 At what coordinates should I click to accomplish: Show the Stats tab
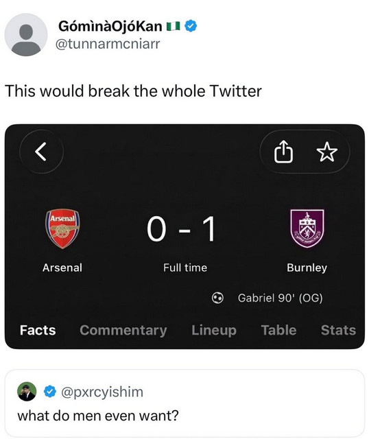click(339, 330)
